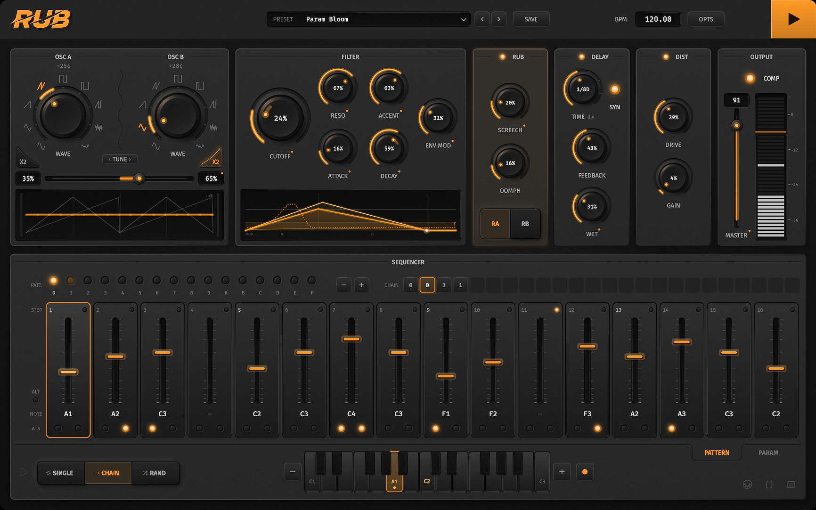816x510 pixels.
Task: Click the C2 key on the piano keyboard
Action: [x=427, y=480]
